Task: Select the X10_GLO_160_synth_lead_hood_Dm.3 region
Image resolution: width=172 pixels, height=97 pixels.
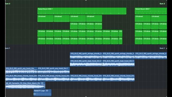Action: (x=118, y=63)
